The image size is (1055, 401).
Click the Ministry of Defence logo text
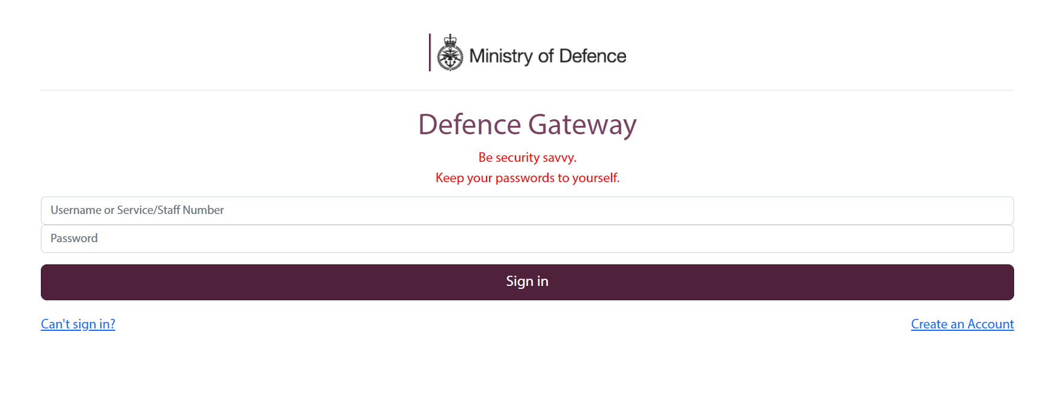[547, 56]
